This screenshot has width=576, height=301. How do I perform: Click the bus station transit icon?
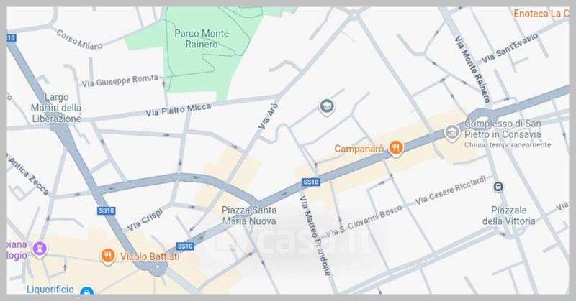coord(498,187)
